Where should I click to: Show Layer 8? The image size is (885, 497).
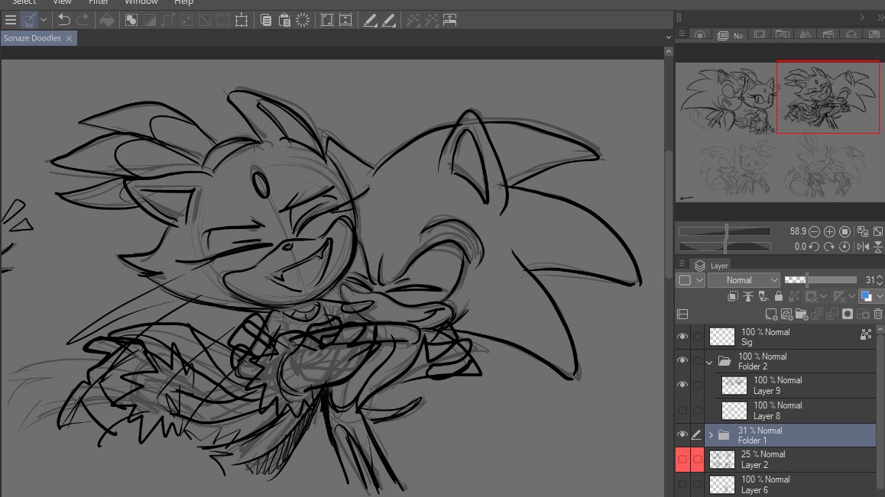click(x=682, y=410)
